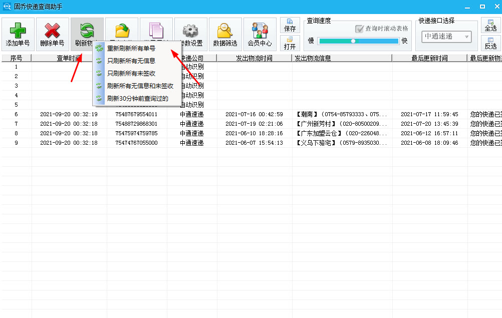Click the 打开 open button

click(x=290, y=43)
